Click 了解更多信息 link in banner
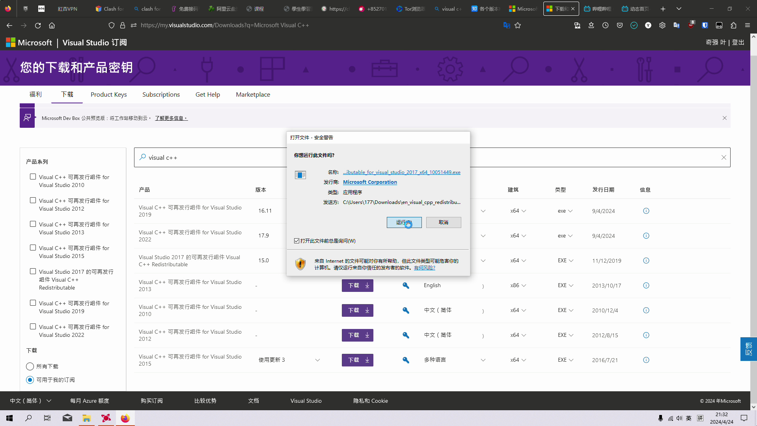The height and width of the screenshot is (426, 757). pos(172,118)
